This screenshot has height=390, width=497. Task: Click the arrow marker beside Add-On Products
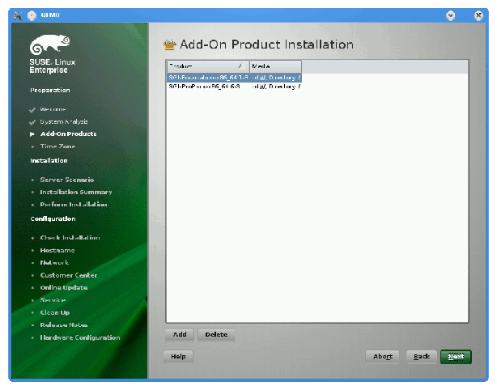pyautogui.click(x=32, y=134)
